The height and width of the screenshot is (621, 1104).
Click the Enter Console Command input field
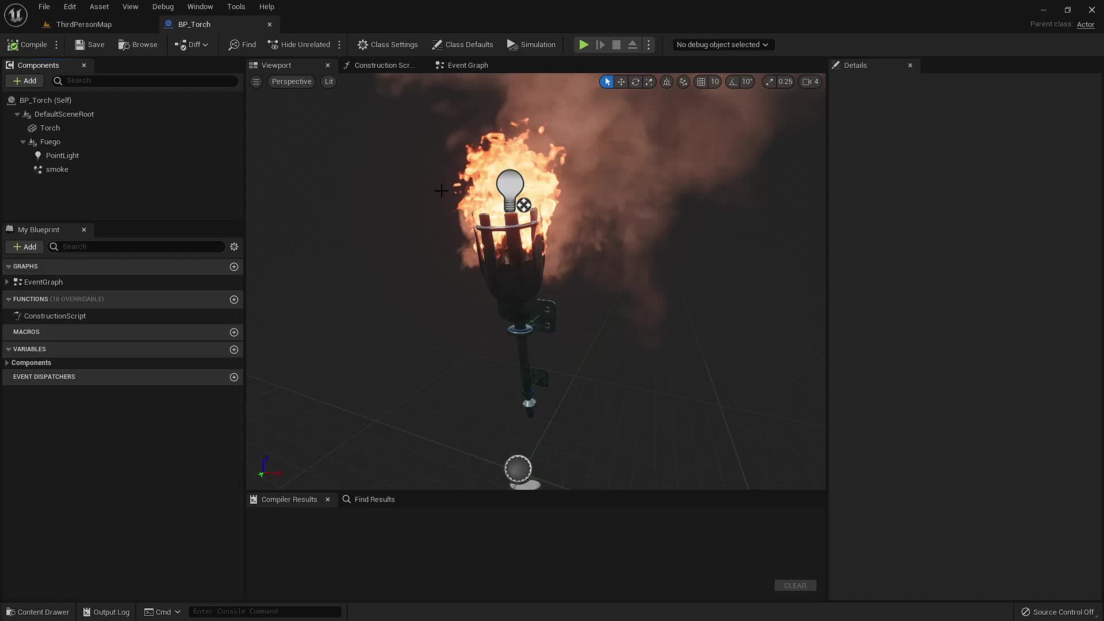click(264, 611)
